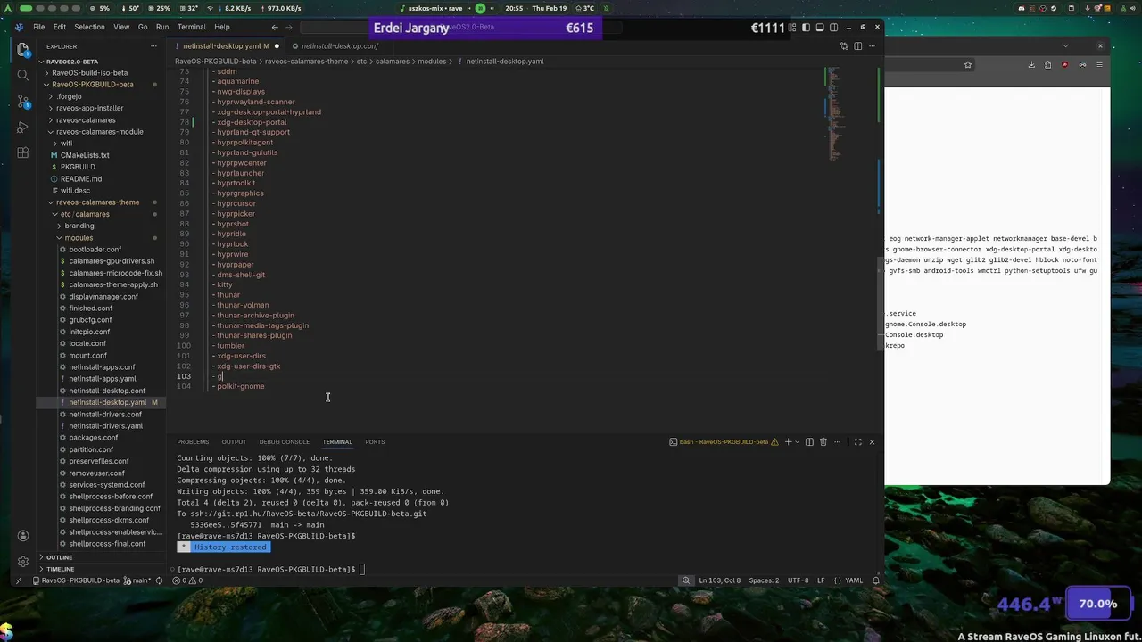Click Ln 103, Col 8 position indicator
Viewport: 1142px width, 642px height.
pos(720,580)
